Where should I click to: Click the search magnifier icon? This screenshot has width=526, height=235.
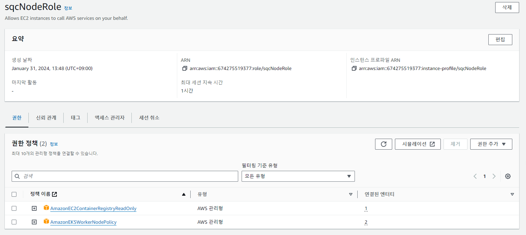coord(17,176)
